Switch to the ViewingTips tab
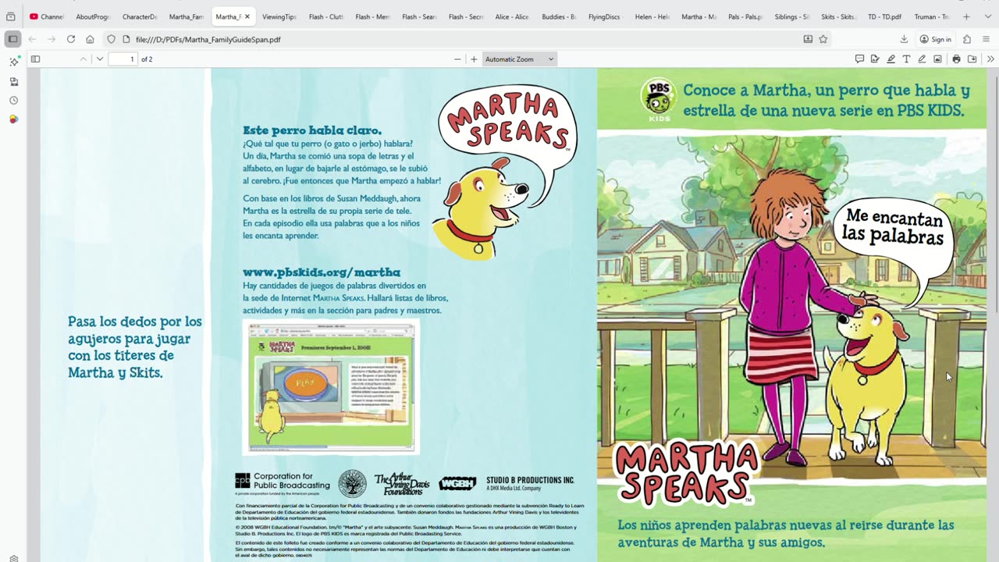This screenshot has width=999, height=562. [279, 16]
